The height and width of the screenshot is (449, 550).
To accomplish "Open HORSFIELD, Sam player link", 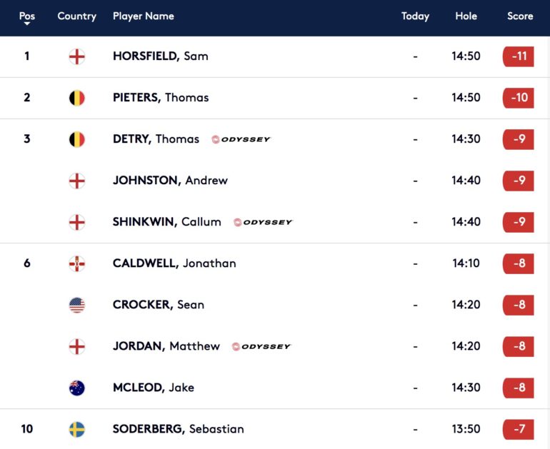I will 160,56.
